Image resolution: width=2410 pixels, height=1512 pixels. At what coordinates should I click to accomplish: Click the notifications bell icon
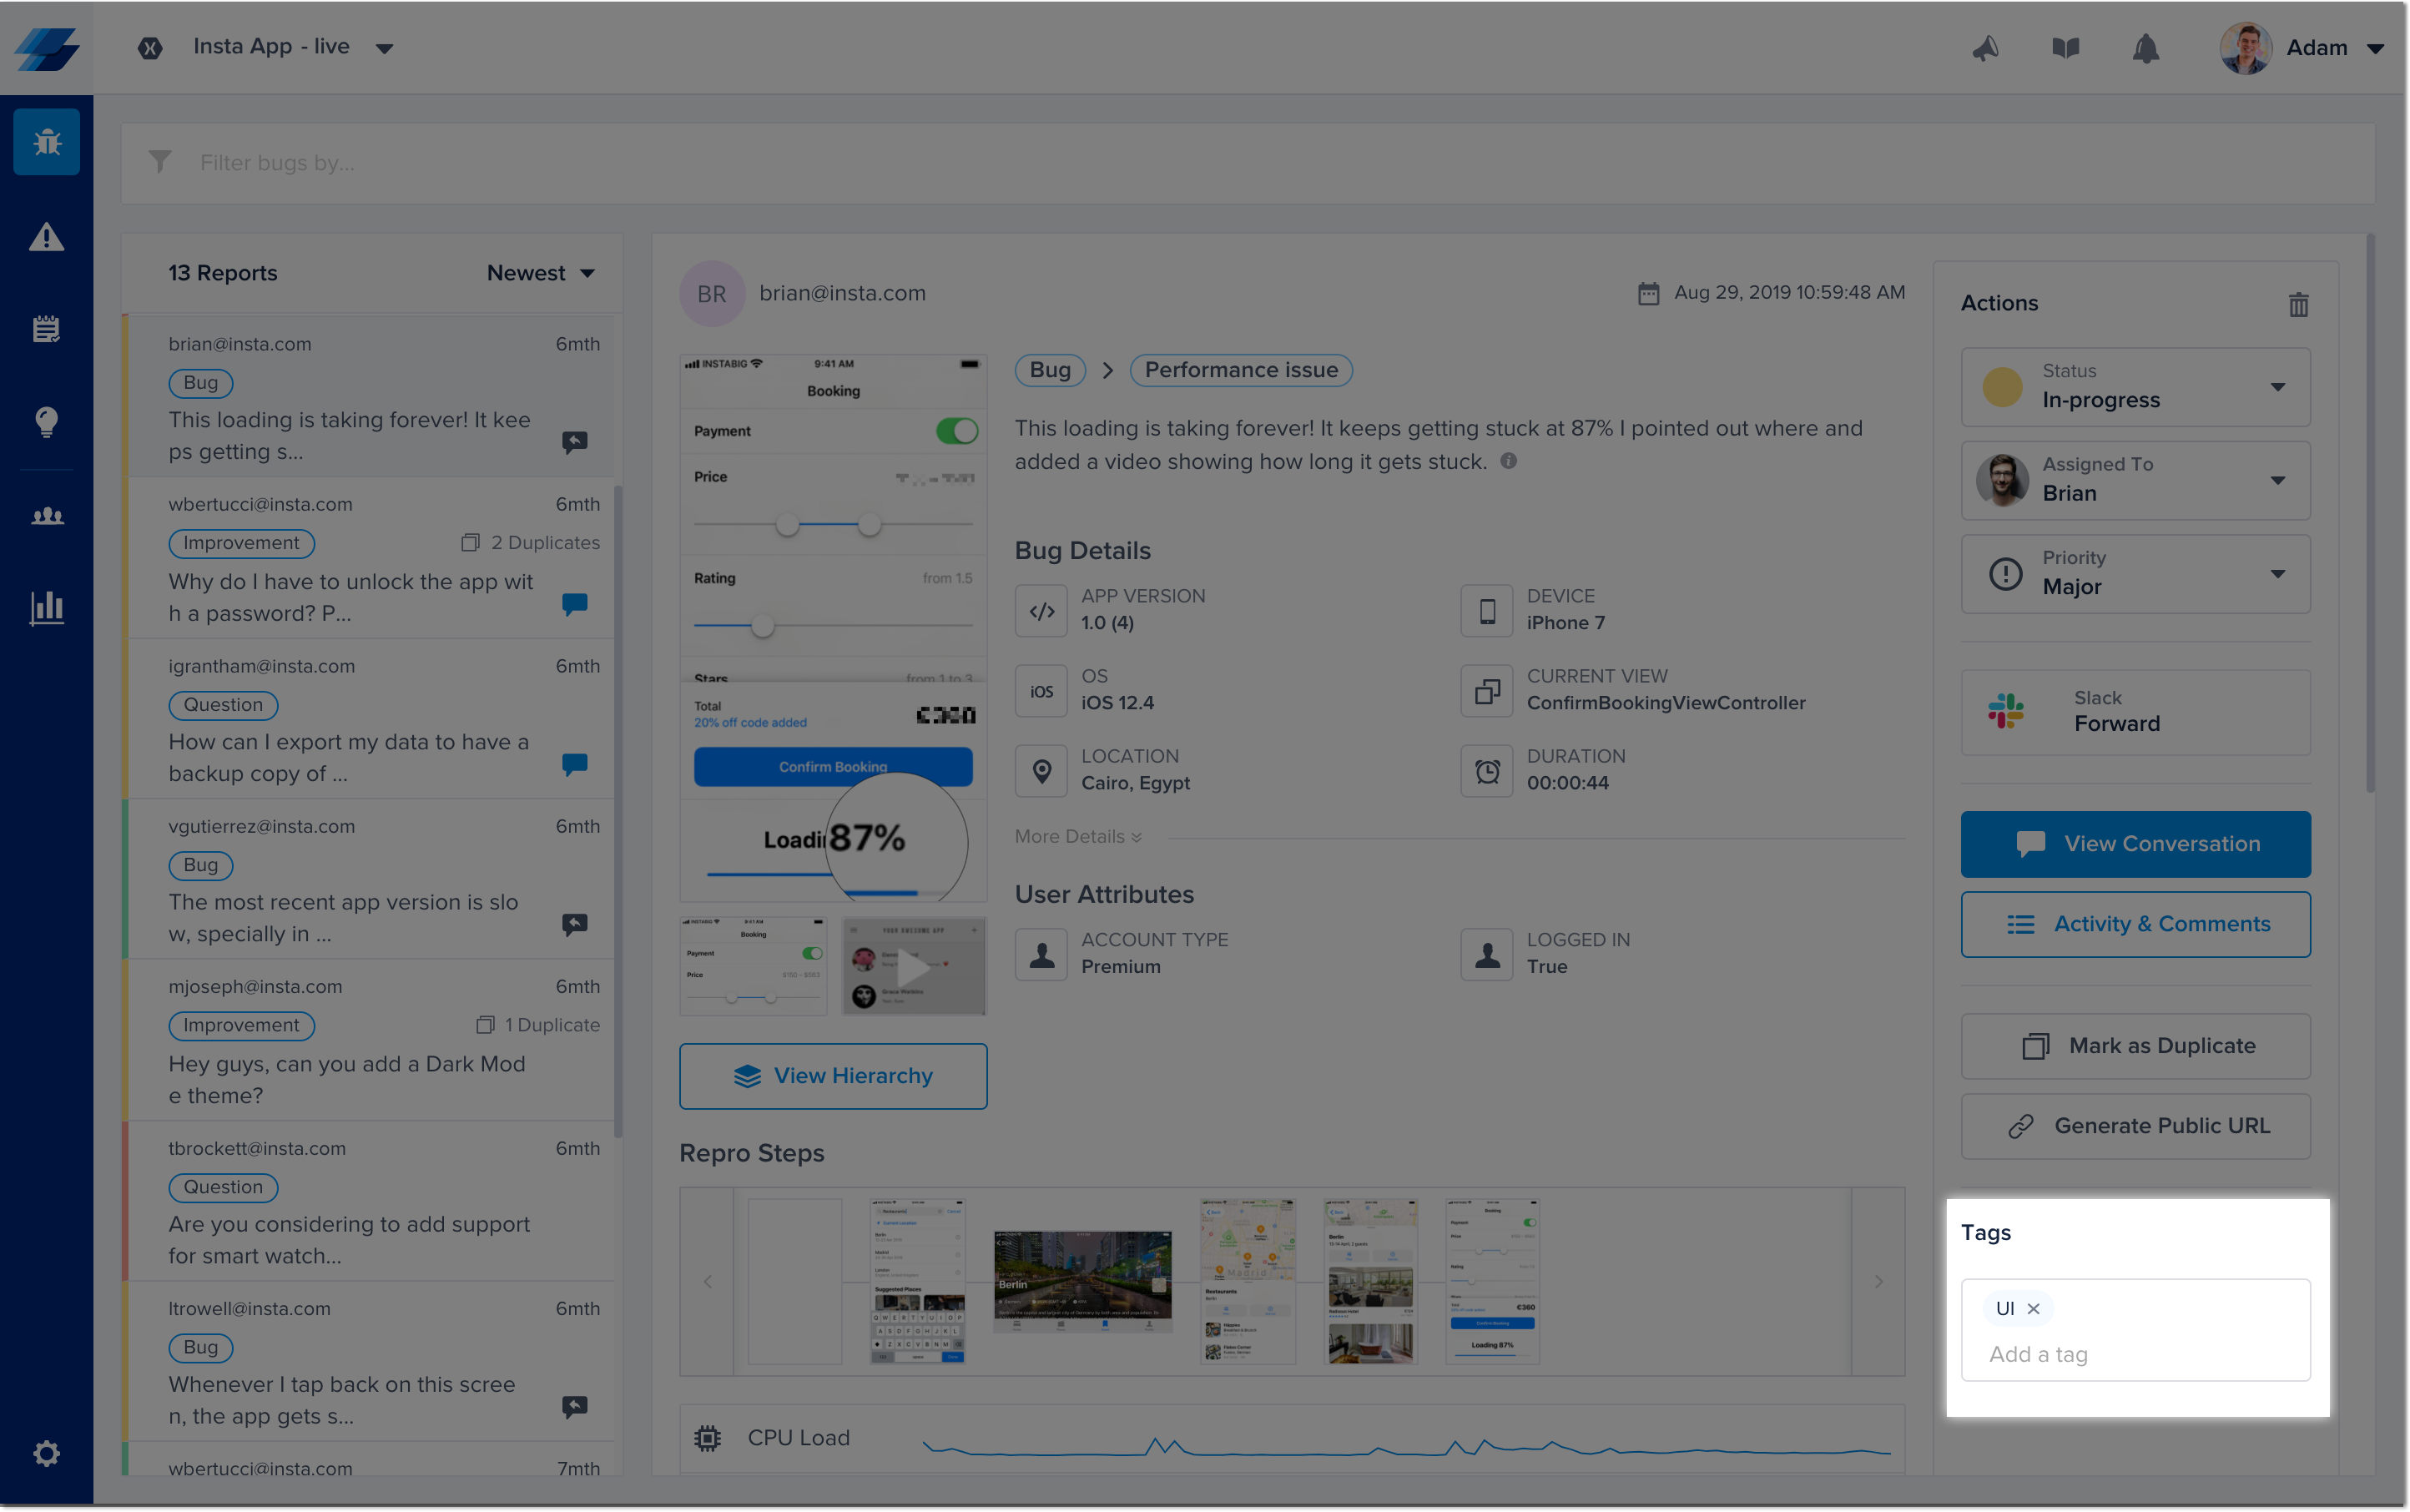tap(2145, 48)
